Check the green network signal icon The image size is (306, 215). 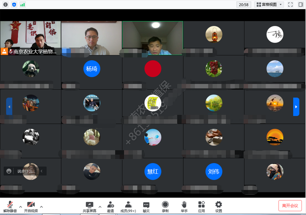click(23, 4)
